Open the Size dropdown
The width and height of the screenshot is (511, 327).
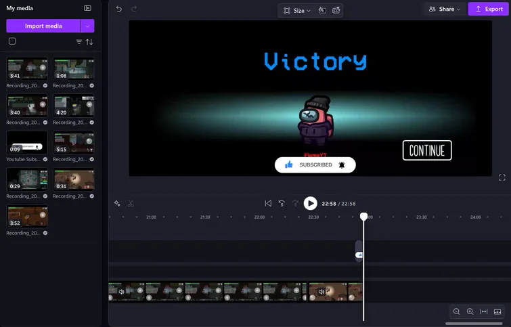[x=297, y=10]
